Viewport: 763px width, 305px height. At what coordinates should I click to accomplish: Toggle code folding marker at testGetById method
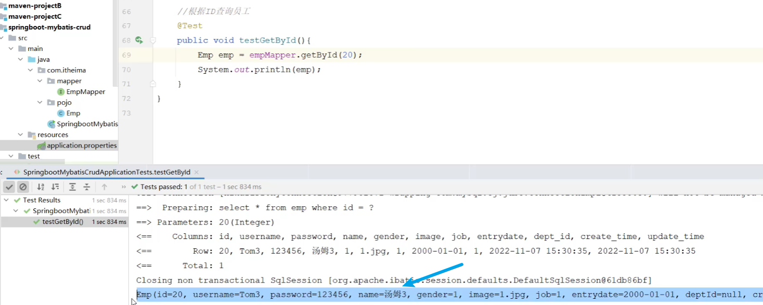click(x=153, y=40)
